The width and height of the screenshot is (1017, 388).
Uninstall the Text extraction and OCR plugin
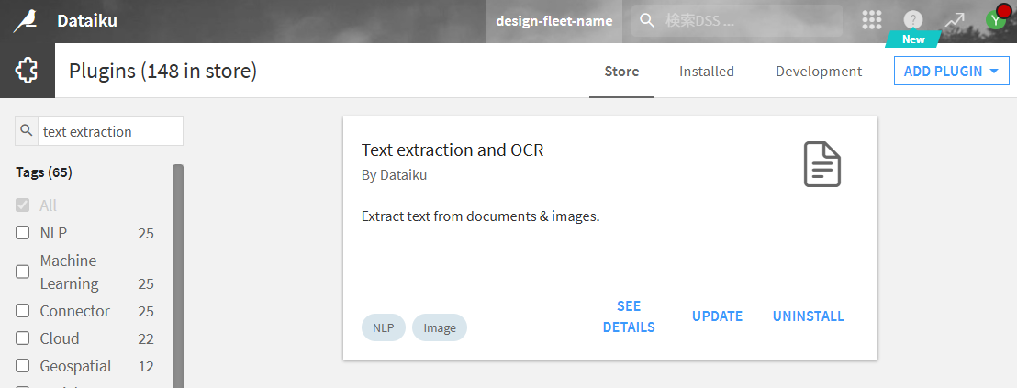pos(808,316)
